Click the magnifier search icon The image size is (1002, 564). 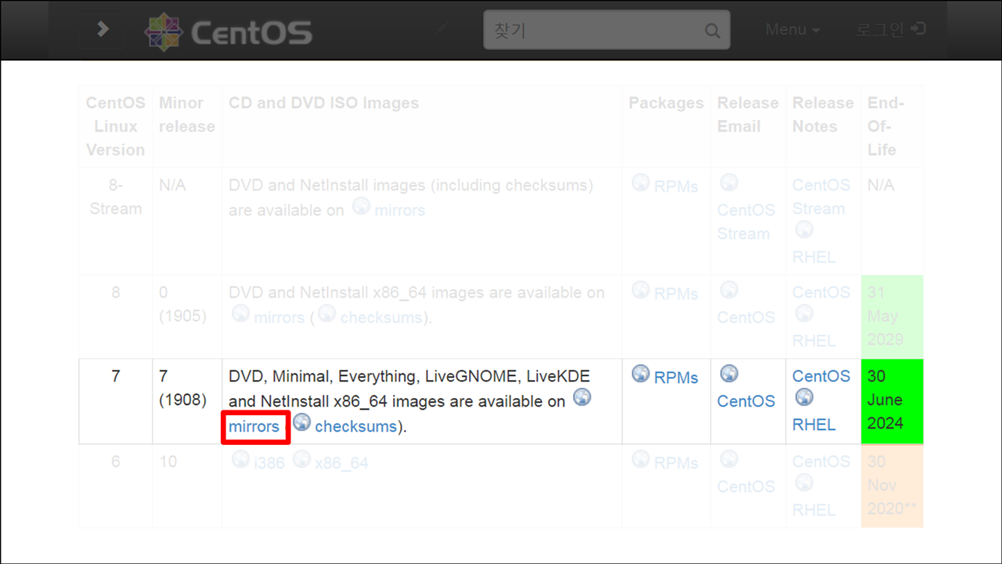(712, 31)
